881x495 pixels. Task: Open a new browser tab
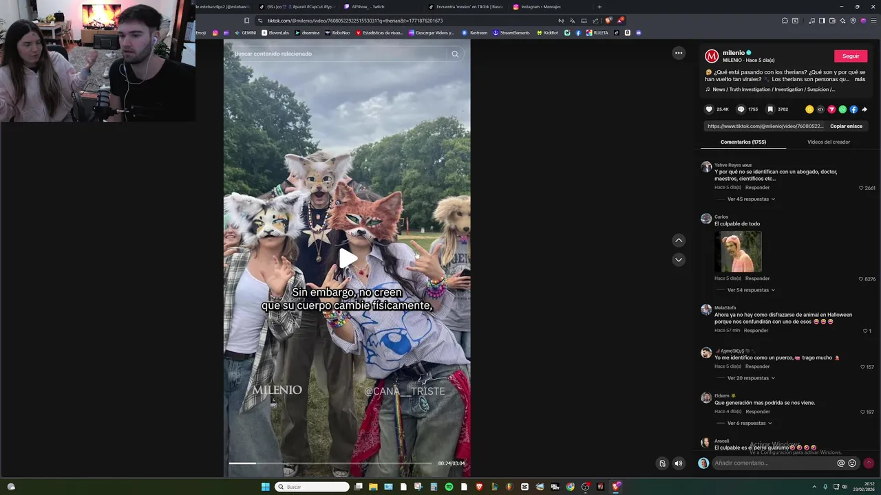(x=599, y=7)
